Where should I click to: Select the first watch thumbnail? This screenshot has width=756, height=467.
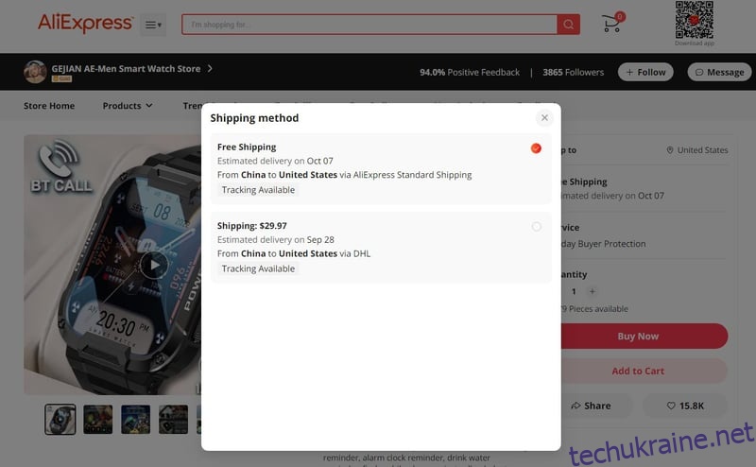click(x=60, y=419)
